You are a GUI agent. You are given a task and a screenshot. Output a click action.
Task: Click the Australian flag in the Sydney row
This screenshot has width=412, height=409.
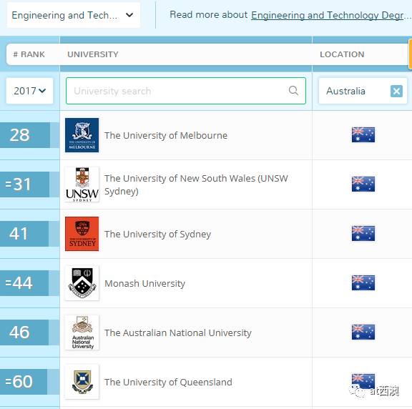pos(363,233)
